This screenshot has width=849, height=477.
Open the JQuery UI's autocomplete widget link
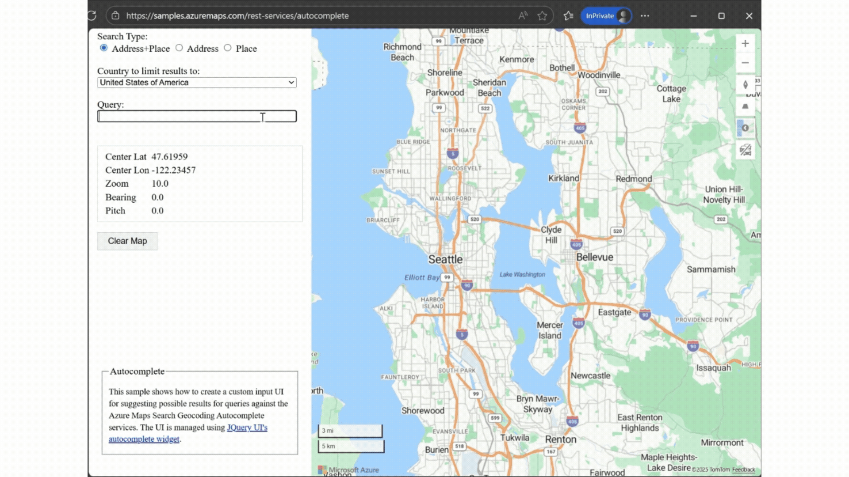[x=247, y=428]
